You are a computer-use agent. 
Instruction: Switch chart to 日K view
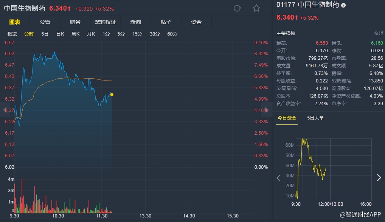pyautogui.click(x=60, y=34)
